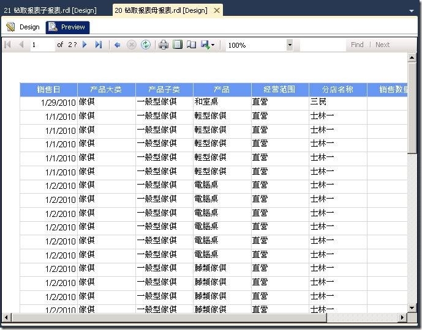
Task: Click vertical scrollbar up arrow
Action: pyautogui.click(x=412, y=57)
